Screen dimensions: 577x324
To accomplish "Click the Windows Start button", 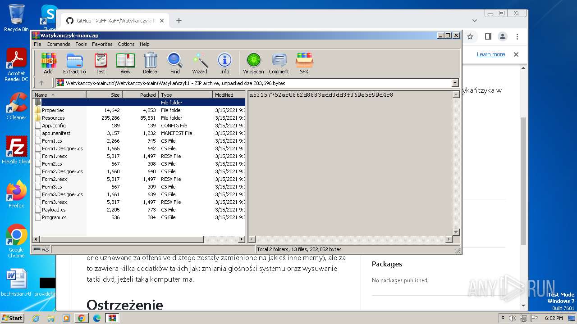I will [x=12, y=318].
